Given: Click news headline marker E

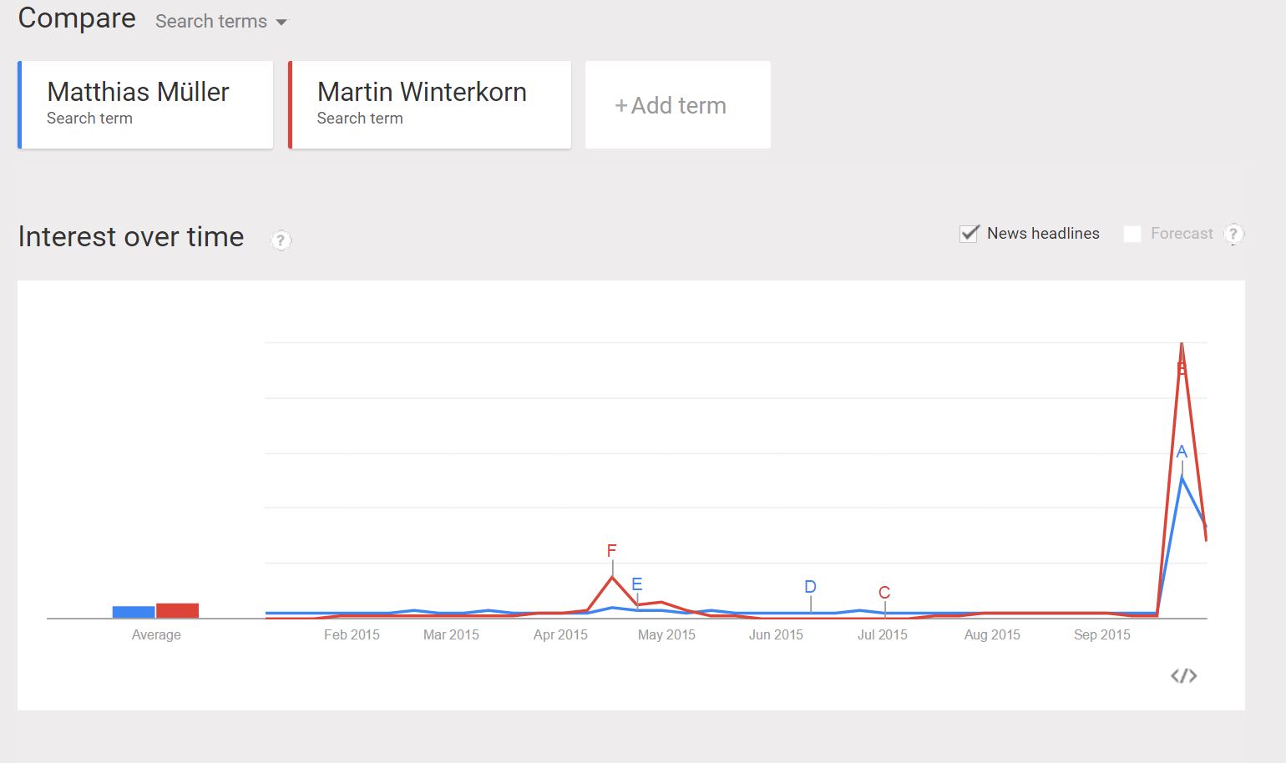Looking at the screenshot, I should coord(636,584).
